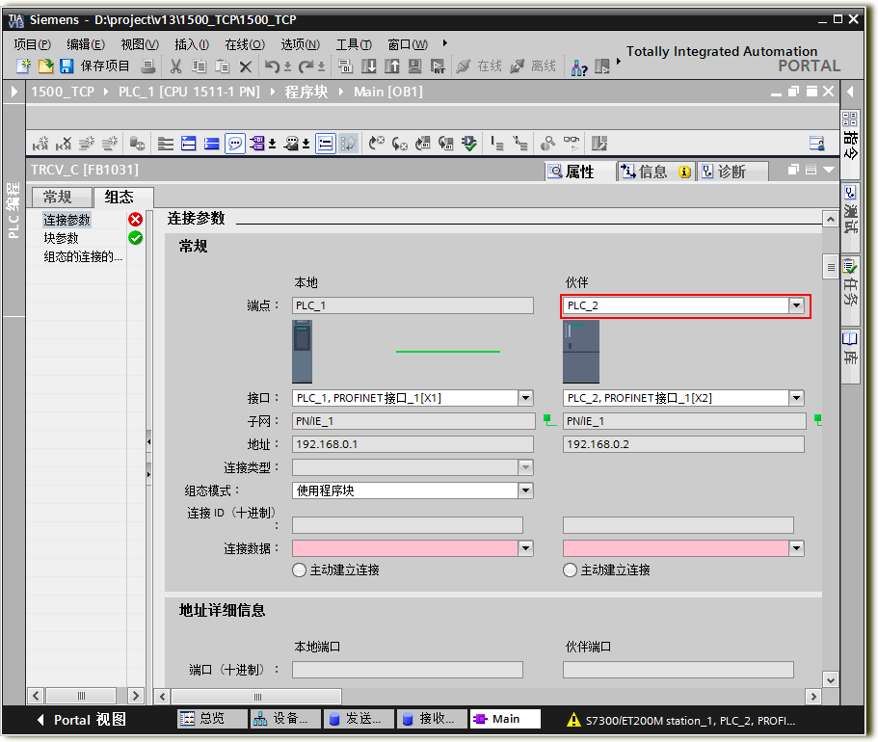Switch to the 信息 tab
This screenshot has height=742, width=878.
(655, 172)
